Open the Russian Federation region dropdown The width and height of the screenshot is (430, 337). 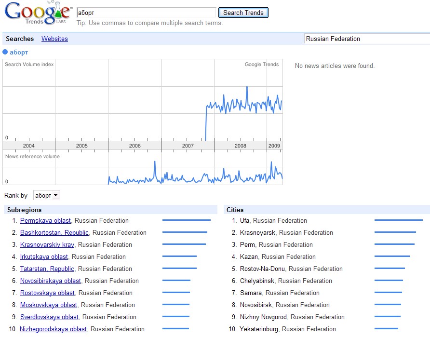366,39
